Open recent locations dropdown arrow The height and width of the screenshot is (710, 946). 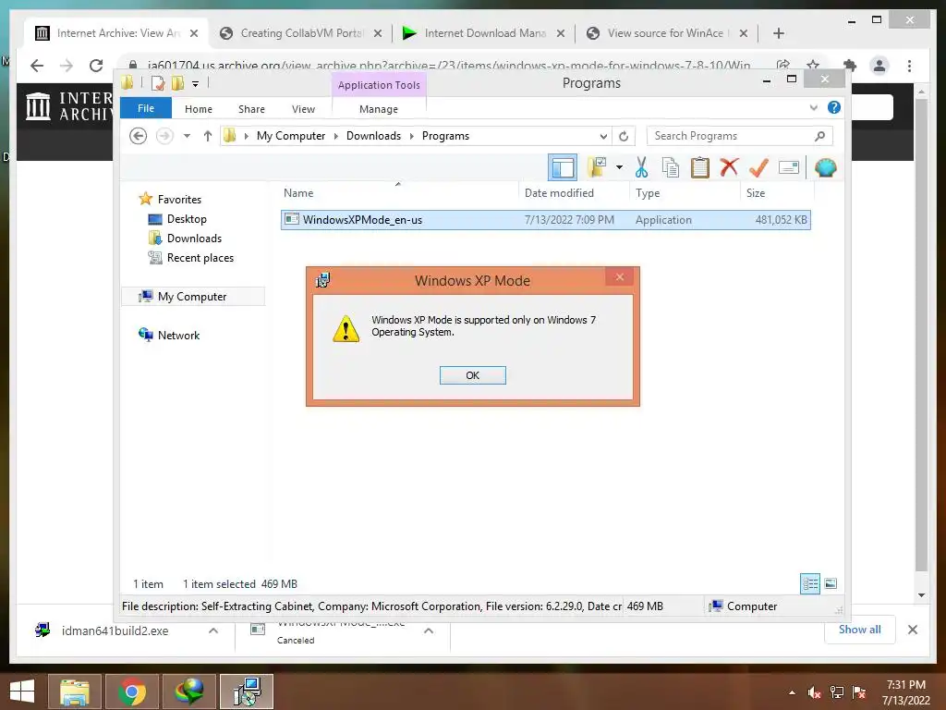pyautogui.click(x=187, y=136)
